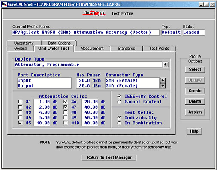Expand the Device Type dropdown
This screenshot has height=170, width=217.
point(166,64)
